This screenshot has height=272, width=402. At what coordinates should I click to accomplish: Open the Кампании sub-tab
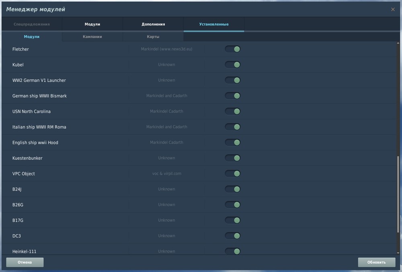[92, 37]
